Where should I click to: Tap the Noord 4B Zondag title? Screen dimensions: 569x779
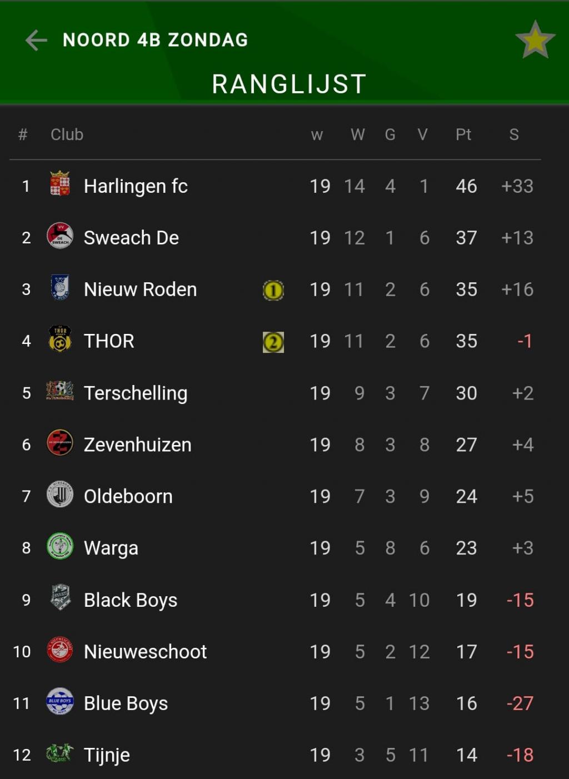click(156, 40)
